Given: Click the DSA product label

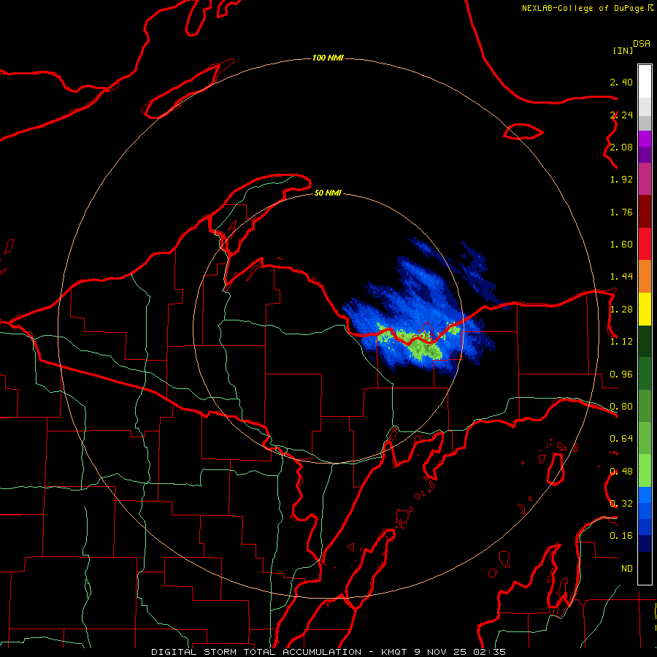Looking at the screenshot, I should click(x=642, y=44).
